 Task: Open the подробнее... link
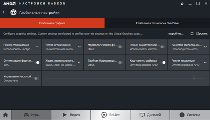(x=176, y=34)
